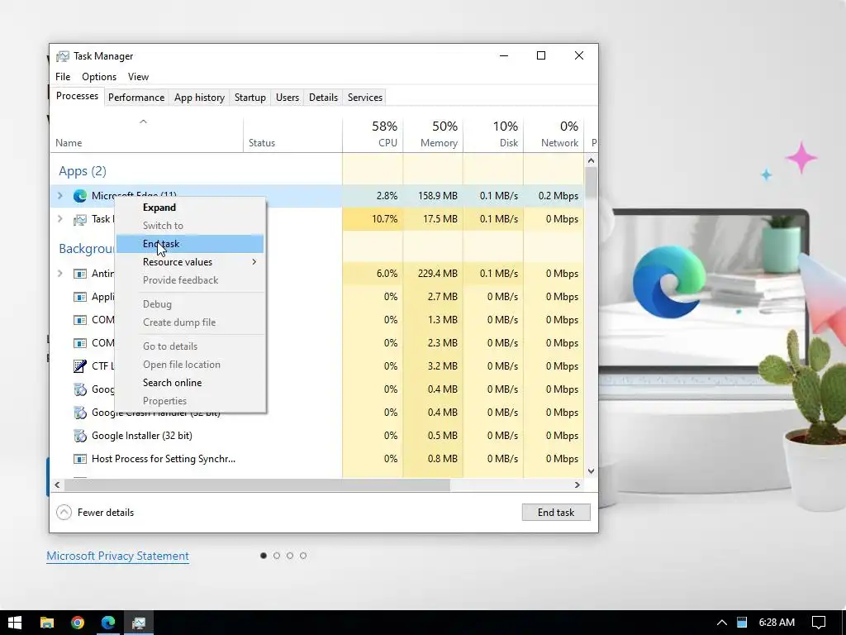This screenshot has height=635, width=846.
Task: Click the Task Manager title bar icon
Action: click(63, 56)
